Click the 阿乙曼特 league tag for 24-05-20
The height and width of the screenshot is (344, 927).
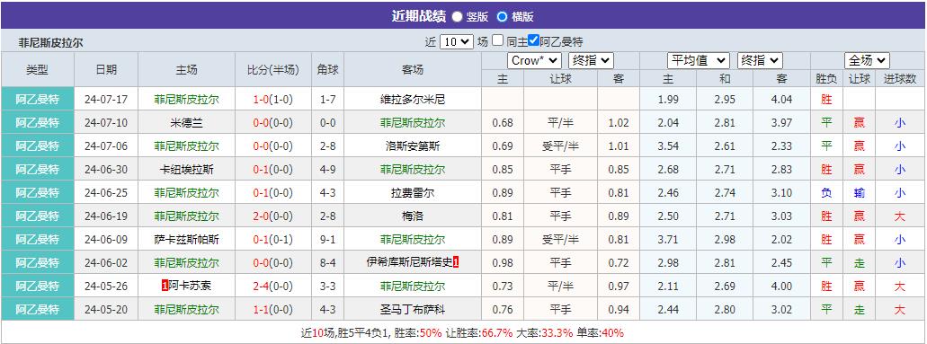click(37, 309)
